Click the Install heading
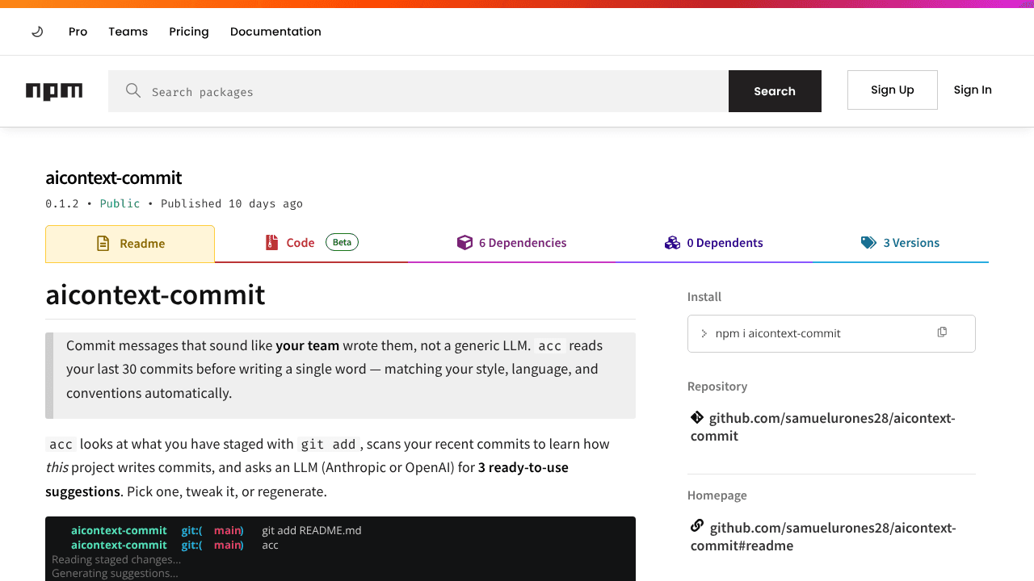This screenshot has width=1034, height=581. point(704,297)
